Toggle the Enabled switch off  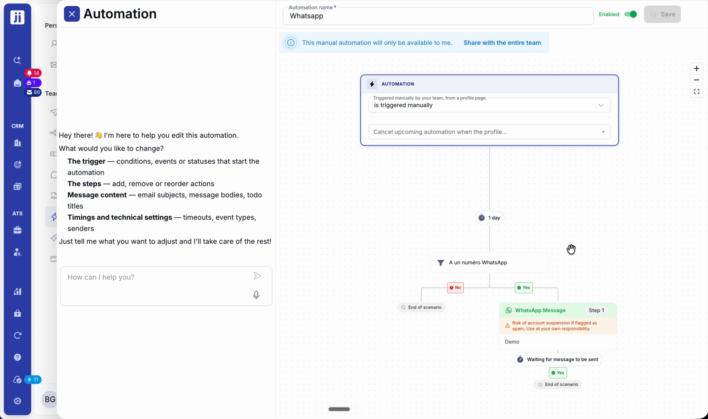(630, 14)
